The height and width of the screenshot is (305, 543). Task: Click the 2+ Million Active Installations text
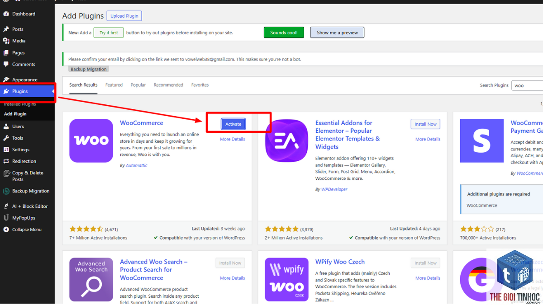click(x=294, y=238)
